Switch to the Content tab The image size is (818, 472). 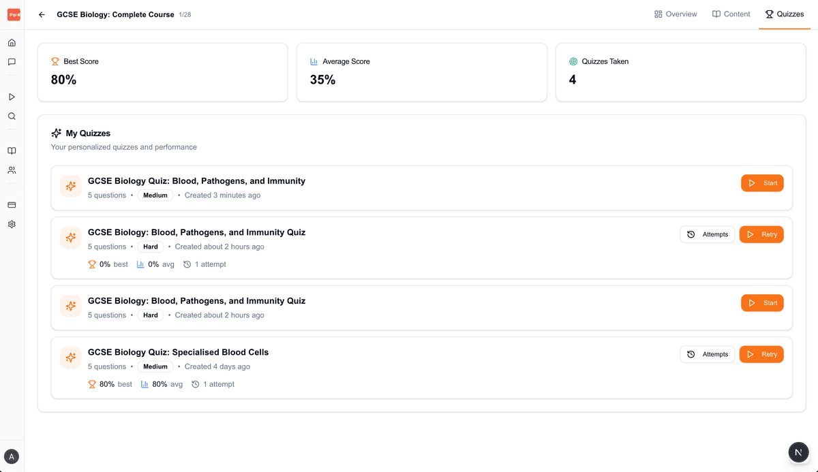click(731, 14)
